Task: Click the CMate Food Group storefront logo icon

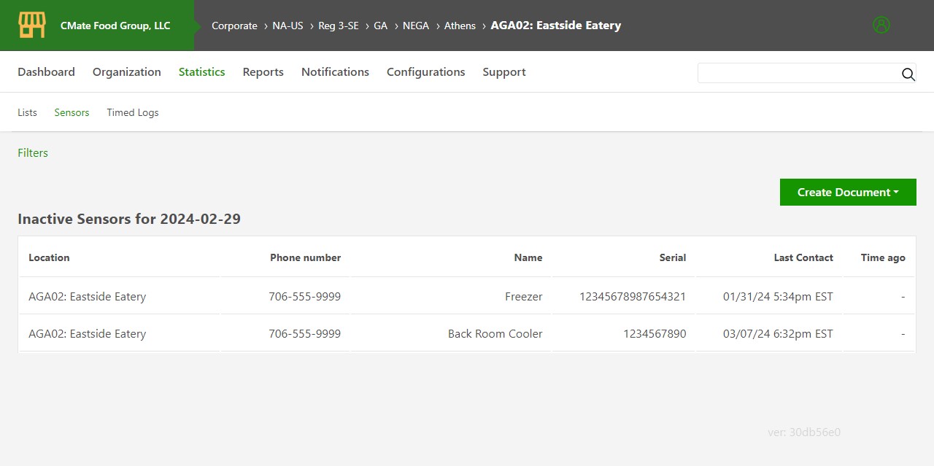Action: click(33, 25)
